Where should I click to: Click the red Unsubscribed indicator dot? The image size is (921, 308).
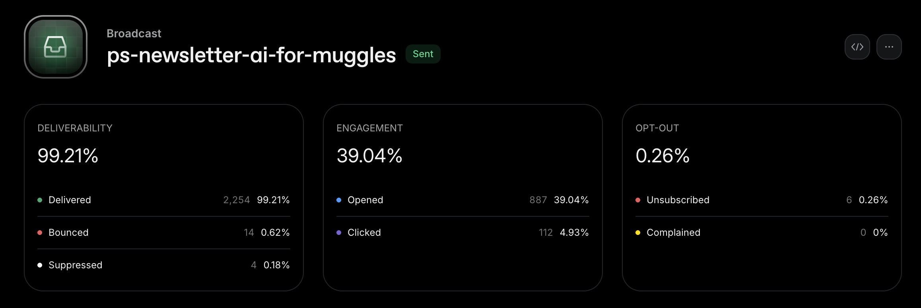pyautogui.click(x=638, y=200)
